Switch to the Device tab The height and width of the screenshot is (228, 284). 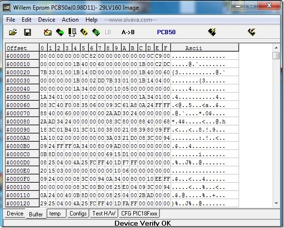click(x=15, y=214)
